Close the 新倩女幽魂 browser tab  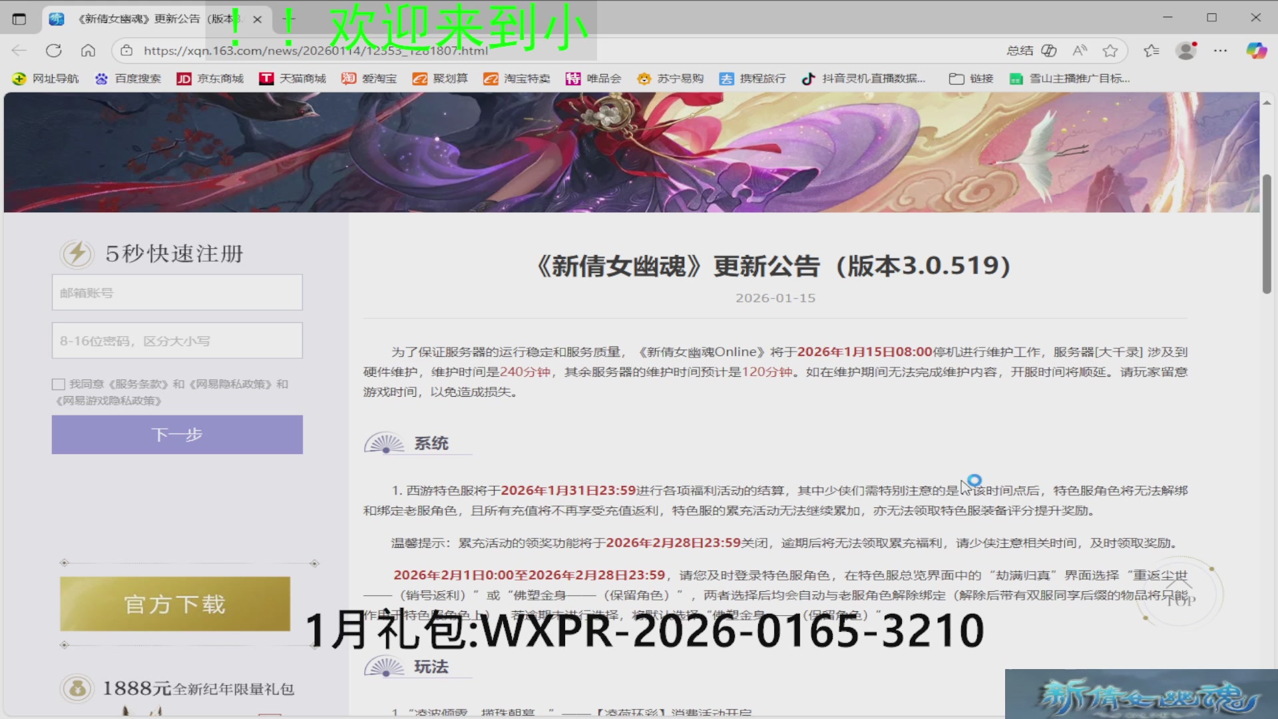(258, 19)
